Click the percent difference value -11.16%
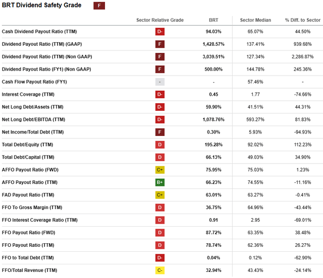This screenshot has height=278, width=323. (303, 182)
